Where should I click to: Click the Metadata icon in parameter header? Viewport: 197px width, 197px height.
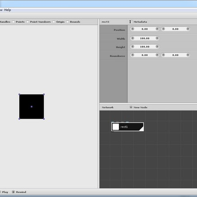[x=130, y=22]
